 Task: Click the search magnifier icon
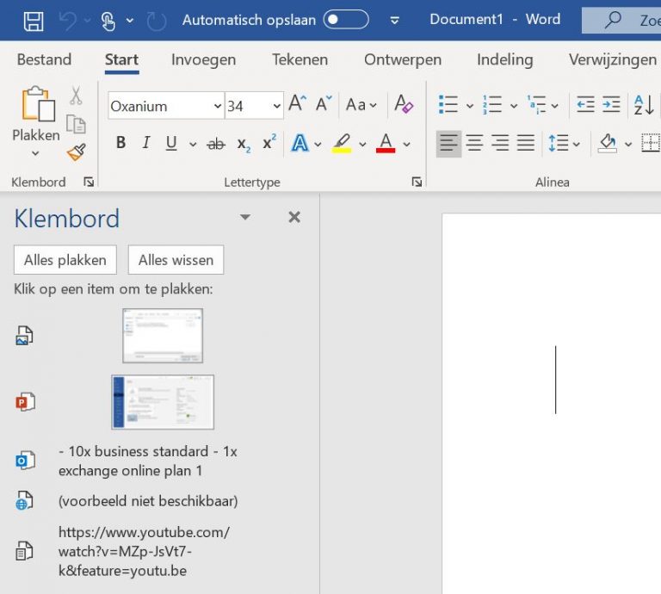pyautogui.click(x=613, y=20)
